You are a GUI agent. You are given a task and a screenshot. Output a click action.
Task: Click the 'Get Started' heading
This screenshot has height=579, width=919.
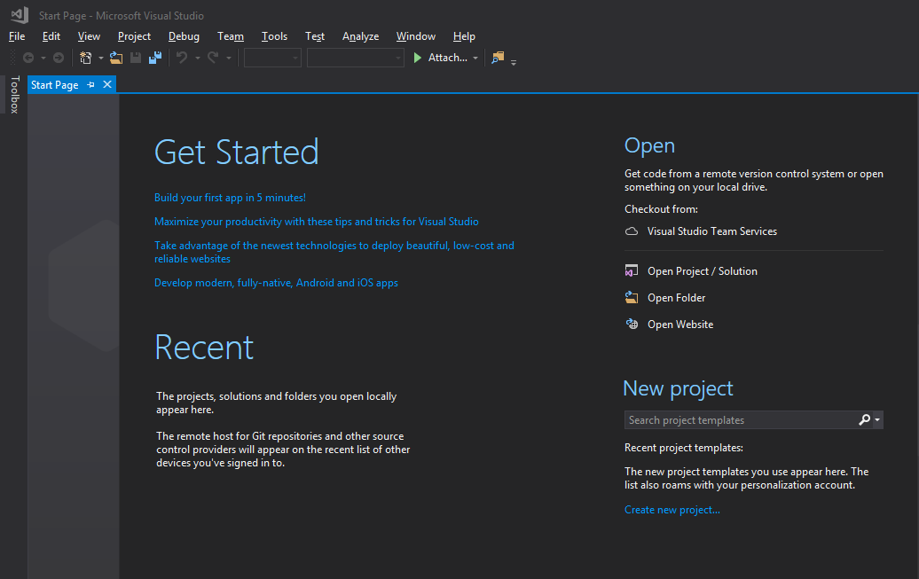[x=237, y=153]
